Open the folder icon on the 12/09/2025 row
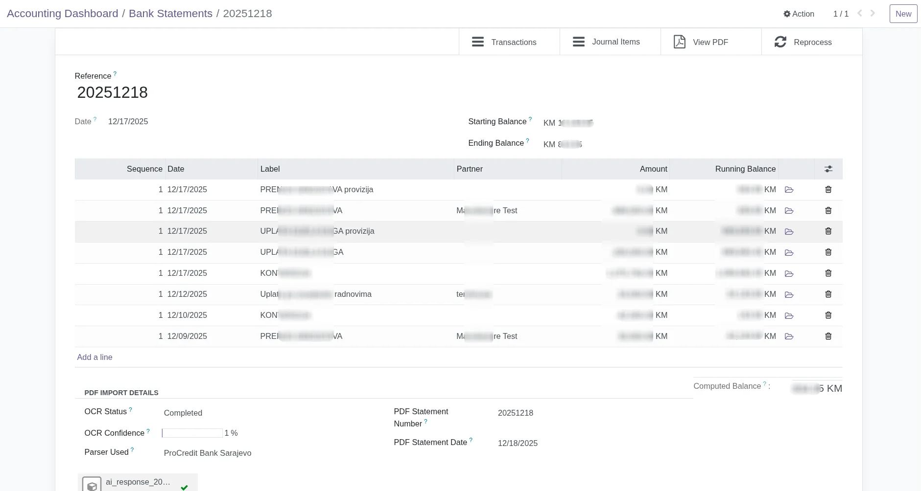 [x=789, y=336]
